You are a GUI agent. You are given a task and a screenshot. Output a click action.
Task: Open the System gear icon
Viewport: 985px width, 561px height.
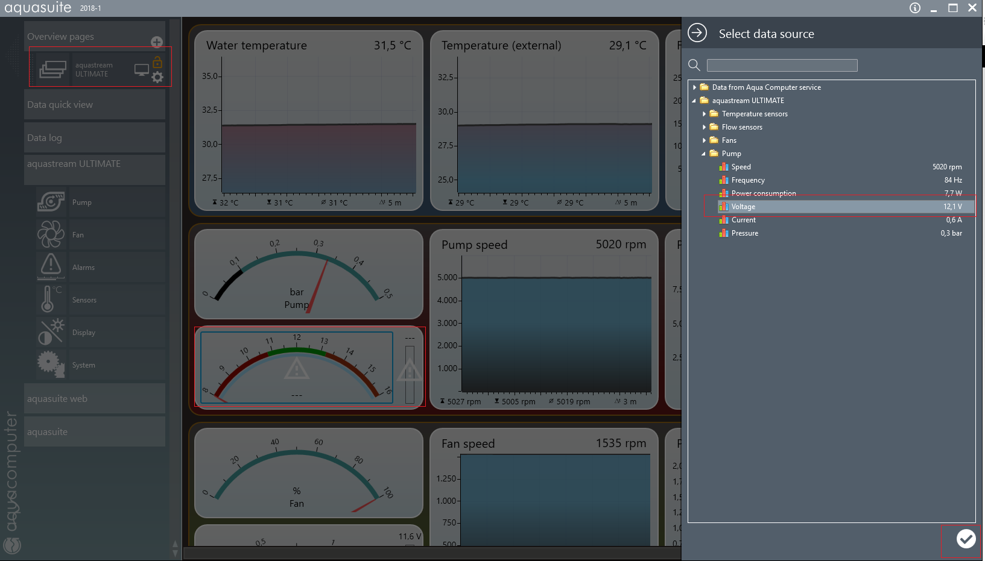51,364
